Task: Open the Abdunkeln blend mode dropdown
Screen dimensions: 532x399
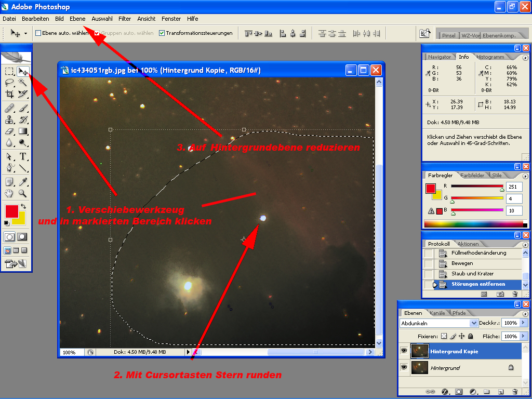Action: pyautogui.click(x=439, y=323)
